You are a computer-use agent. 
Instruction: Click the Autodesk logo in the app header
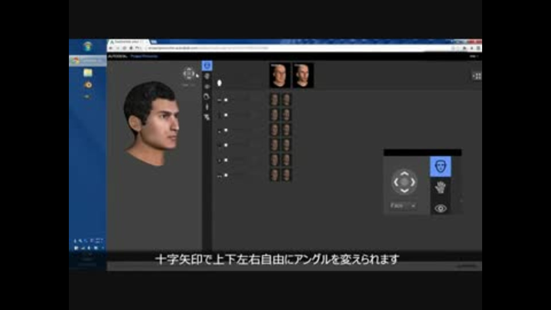(118, 56)
